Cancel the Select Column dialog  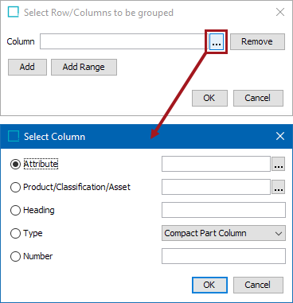click(x=258, y=285)
